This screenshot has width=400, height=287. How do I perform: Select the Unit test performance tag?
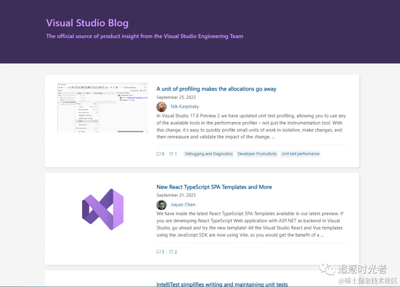[300, 154]
